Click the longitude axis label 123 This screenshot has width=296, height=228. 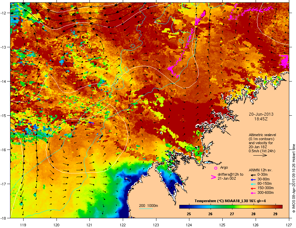(156, 225)
